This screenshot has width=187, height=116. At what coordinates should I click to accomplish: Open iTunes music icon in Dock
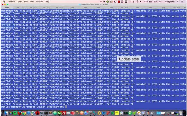click(73, 113)
